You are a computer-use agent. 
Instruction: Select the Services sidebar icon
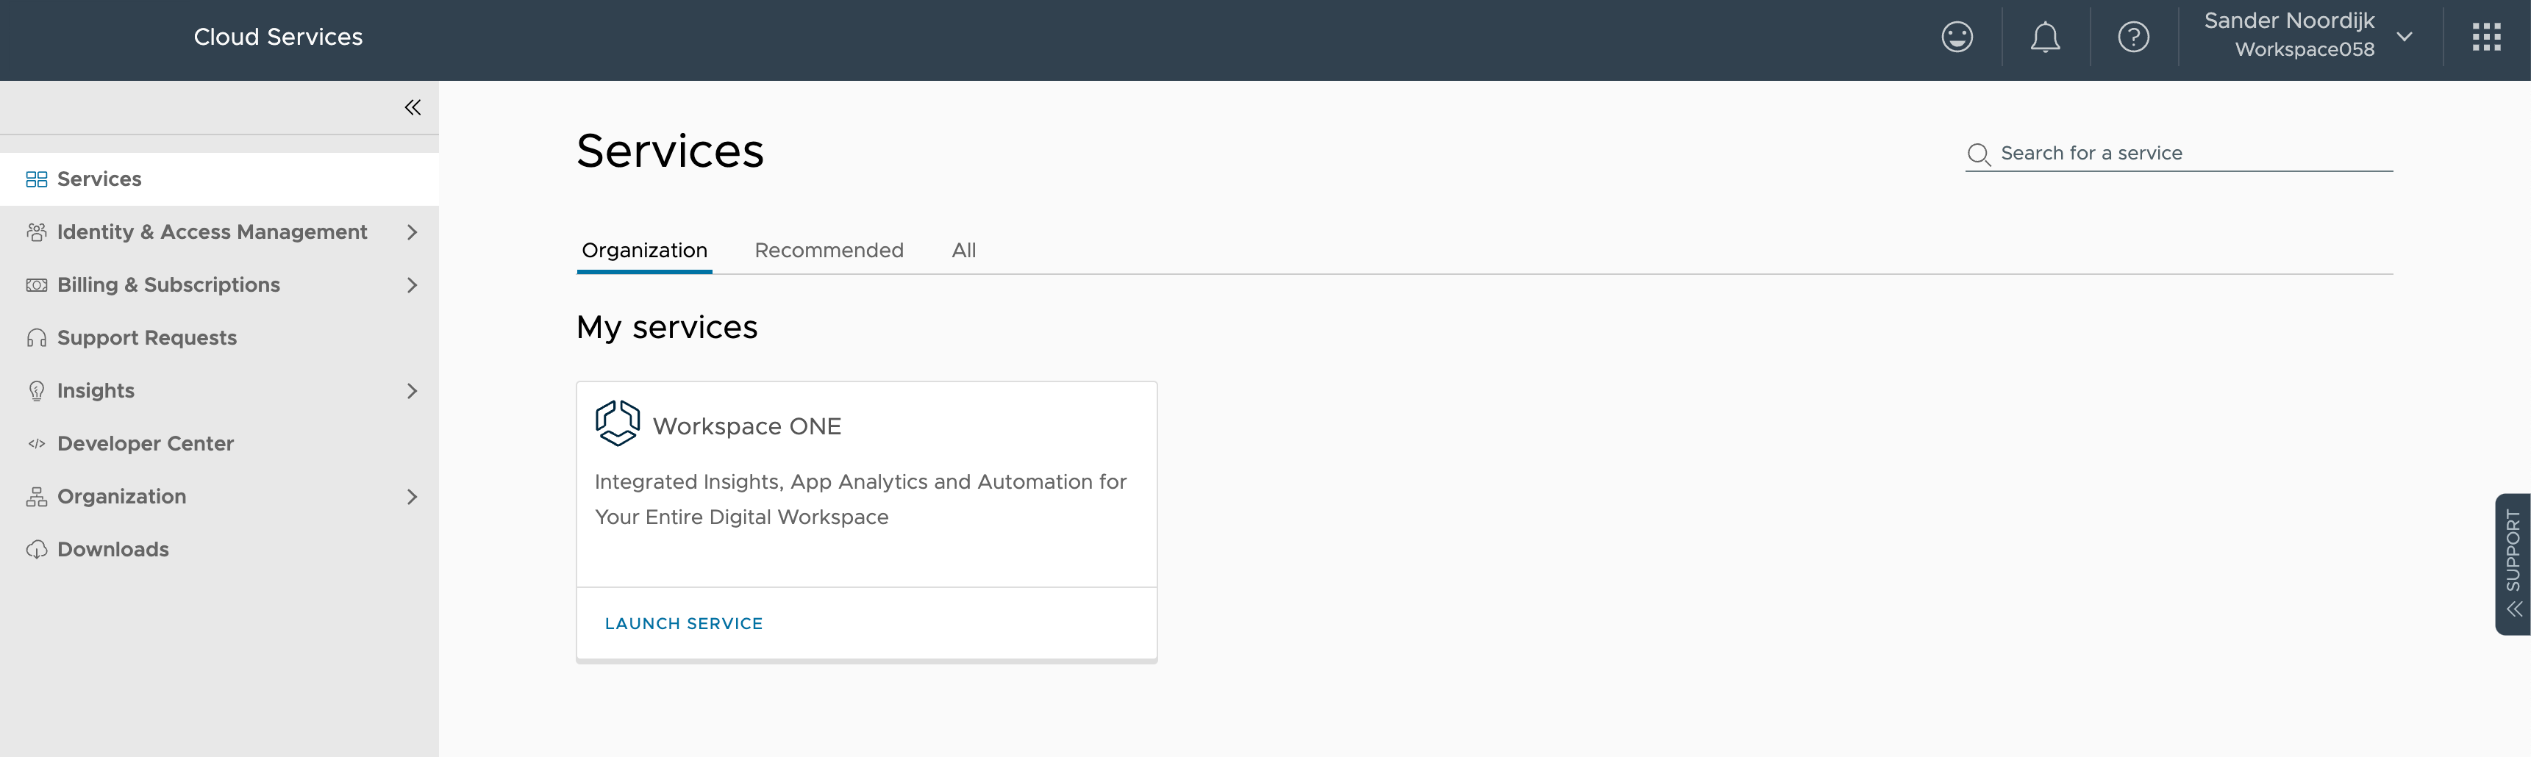38,179
